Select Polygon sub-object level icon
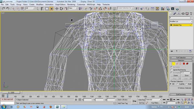194x109 pixels. 184,64
